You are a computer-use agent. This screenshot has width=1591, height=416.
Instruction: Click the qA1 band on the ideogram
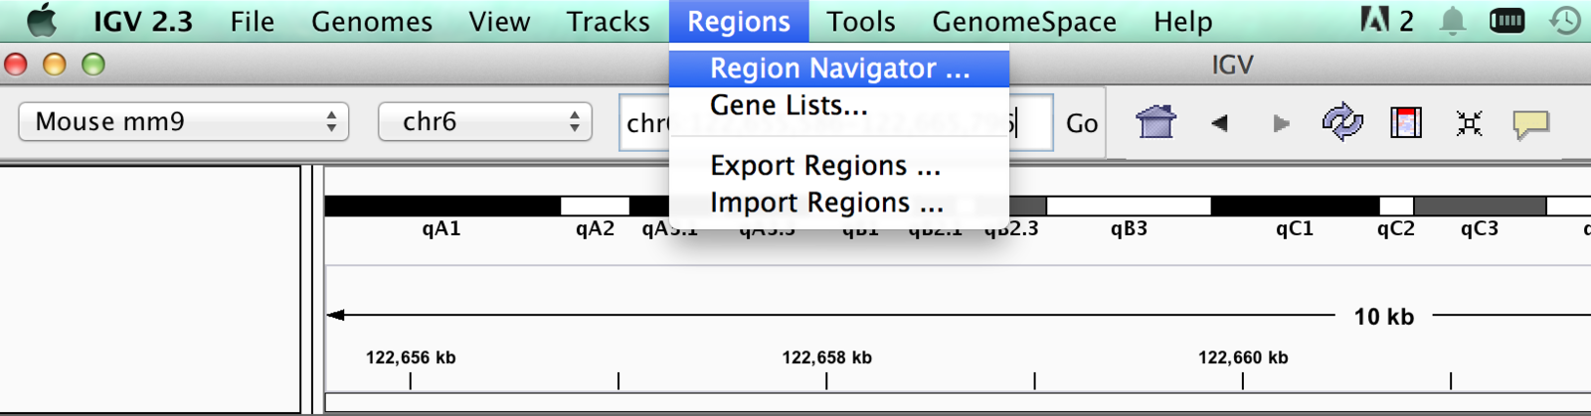(x=442, y=207)
